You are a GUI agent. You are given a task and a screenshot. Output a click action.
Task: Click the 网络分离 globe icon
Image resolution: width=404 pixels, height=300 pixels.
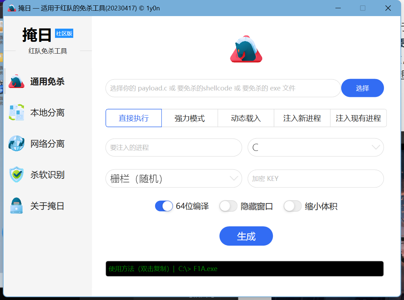click(16, 143)
